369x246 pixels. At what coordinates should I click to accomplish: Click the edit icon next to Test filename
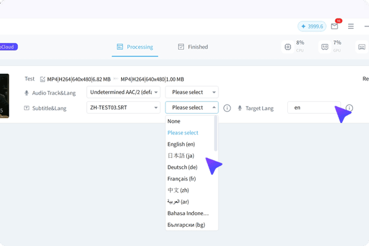coord(42,79)
